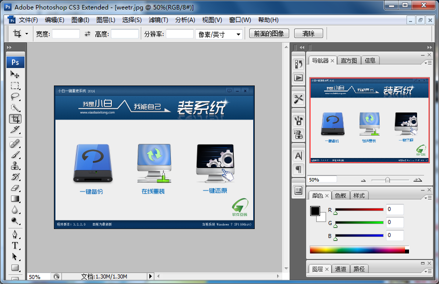Open the Tool Presets panel icon
This screenshot has height=284, width=439.
(x=299, y=99)
